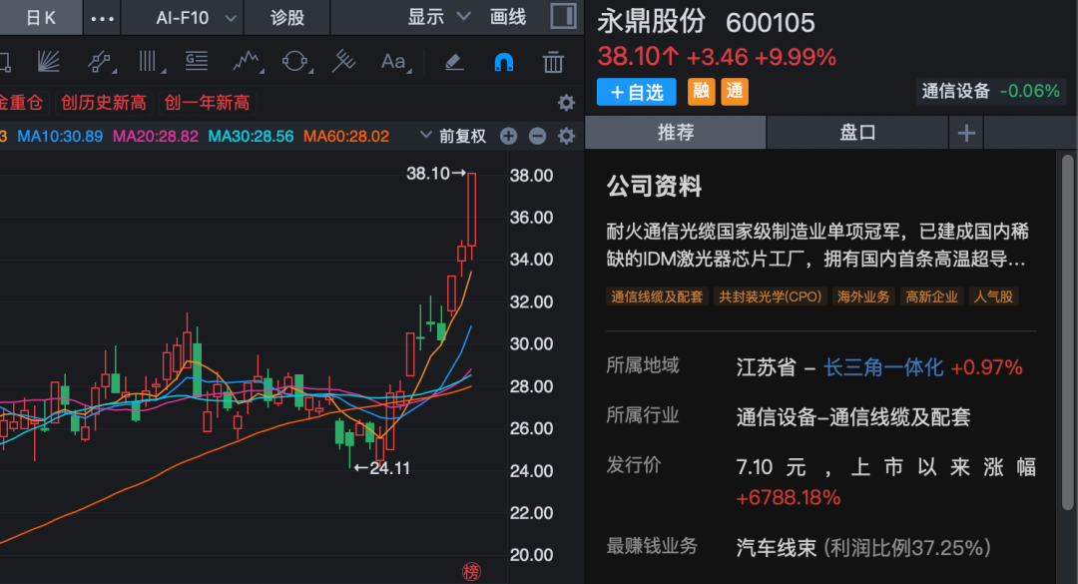This screenshot has height=584, width=1078.
Task: Open chart settings gear beside 前复权
Action: pos(565,135)
